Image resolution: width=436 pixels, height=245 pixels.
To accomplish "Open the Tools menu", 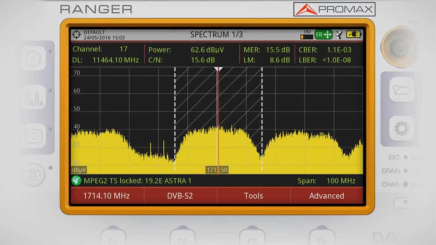I will point(254,196).
